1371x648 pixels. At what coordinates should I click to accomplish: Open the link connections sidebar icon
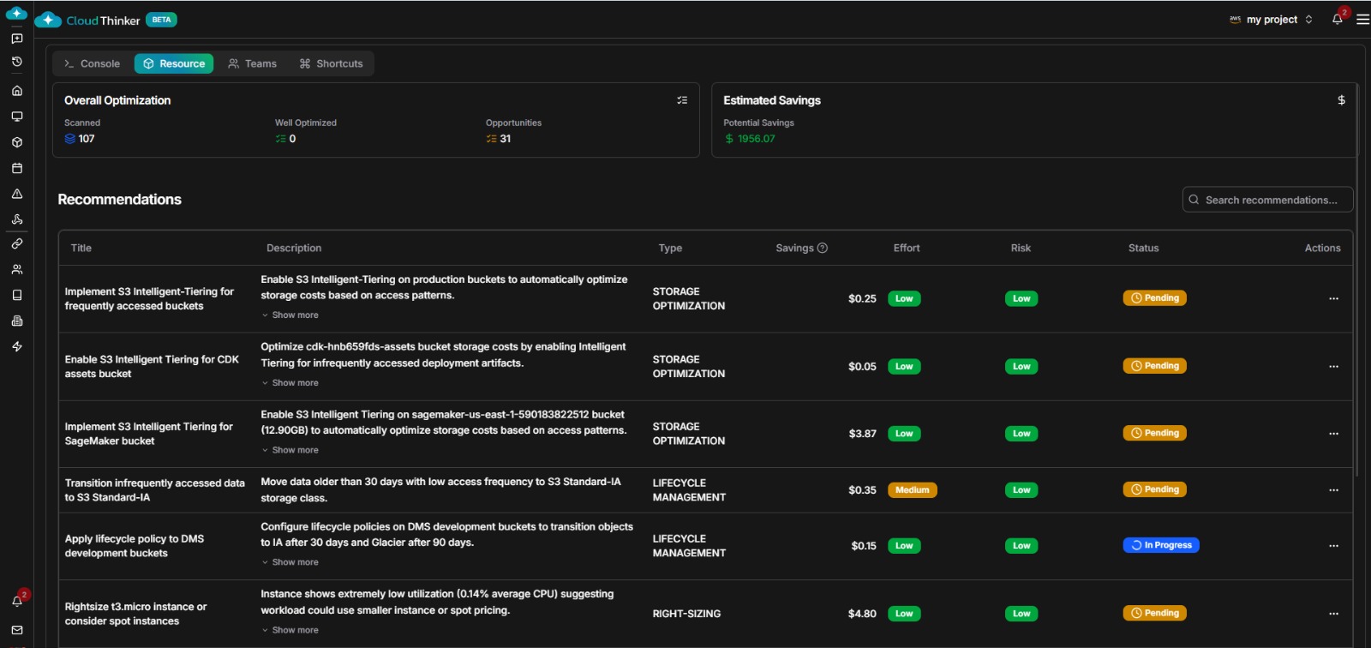point(16,244)
